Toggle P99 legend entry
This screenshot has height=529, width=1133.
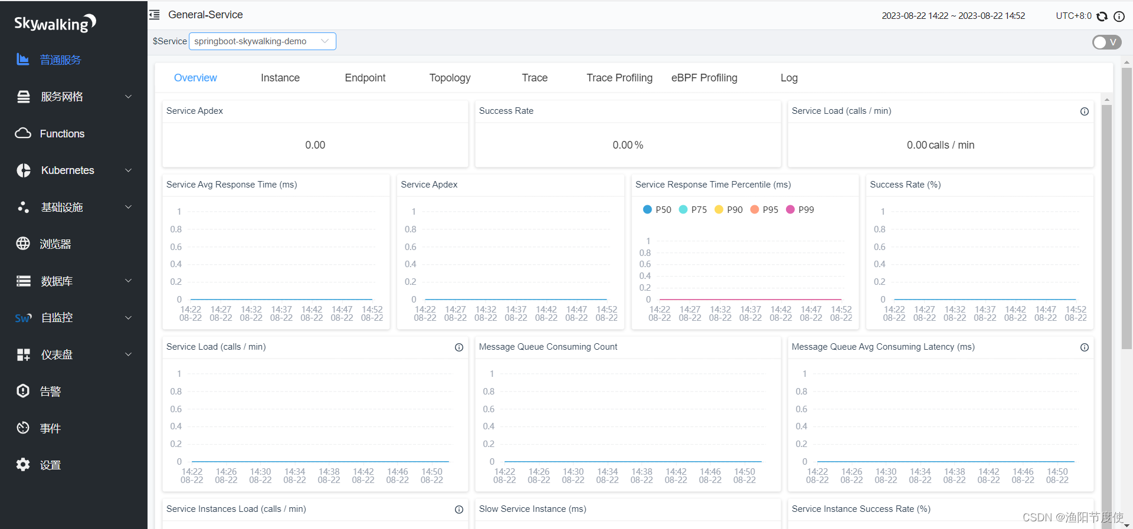pyautogui.click(x=800, y=209)
